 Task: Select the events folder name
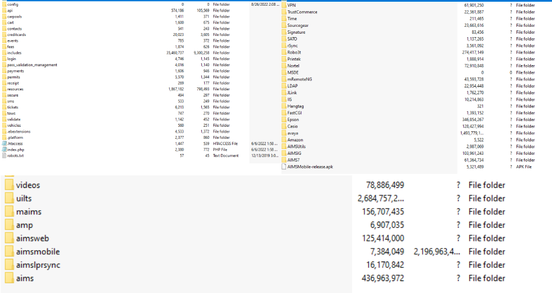pos(13,41)
